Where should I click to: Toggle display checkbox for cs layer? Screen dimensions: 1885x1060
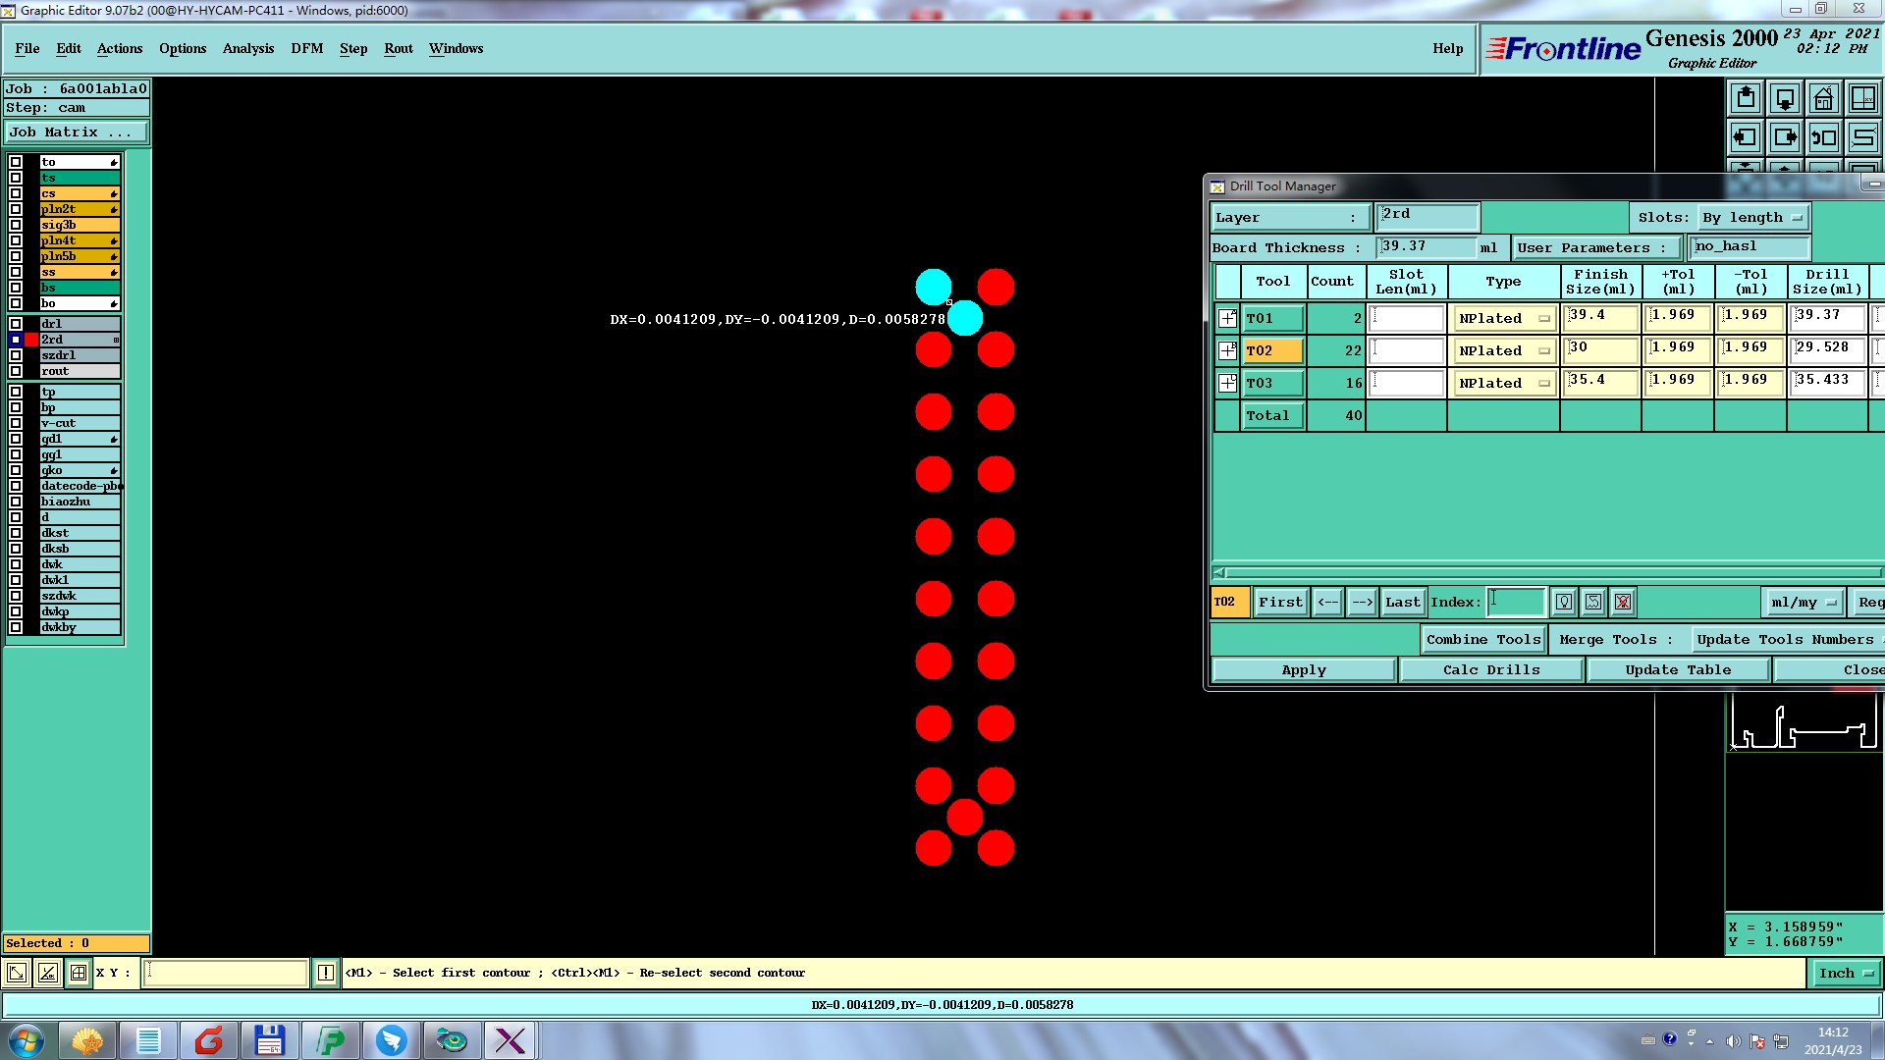[16, 193]
